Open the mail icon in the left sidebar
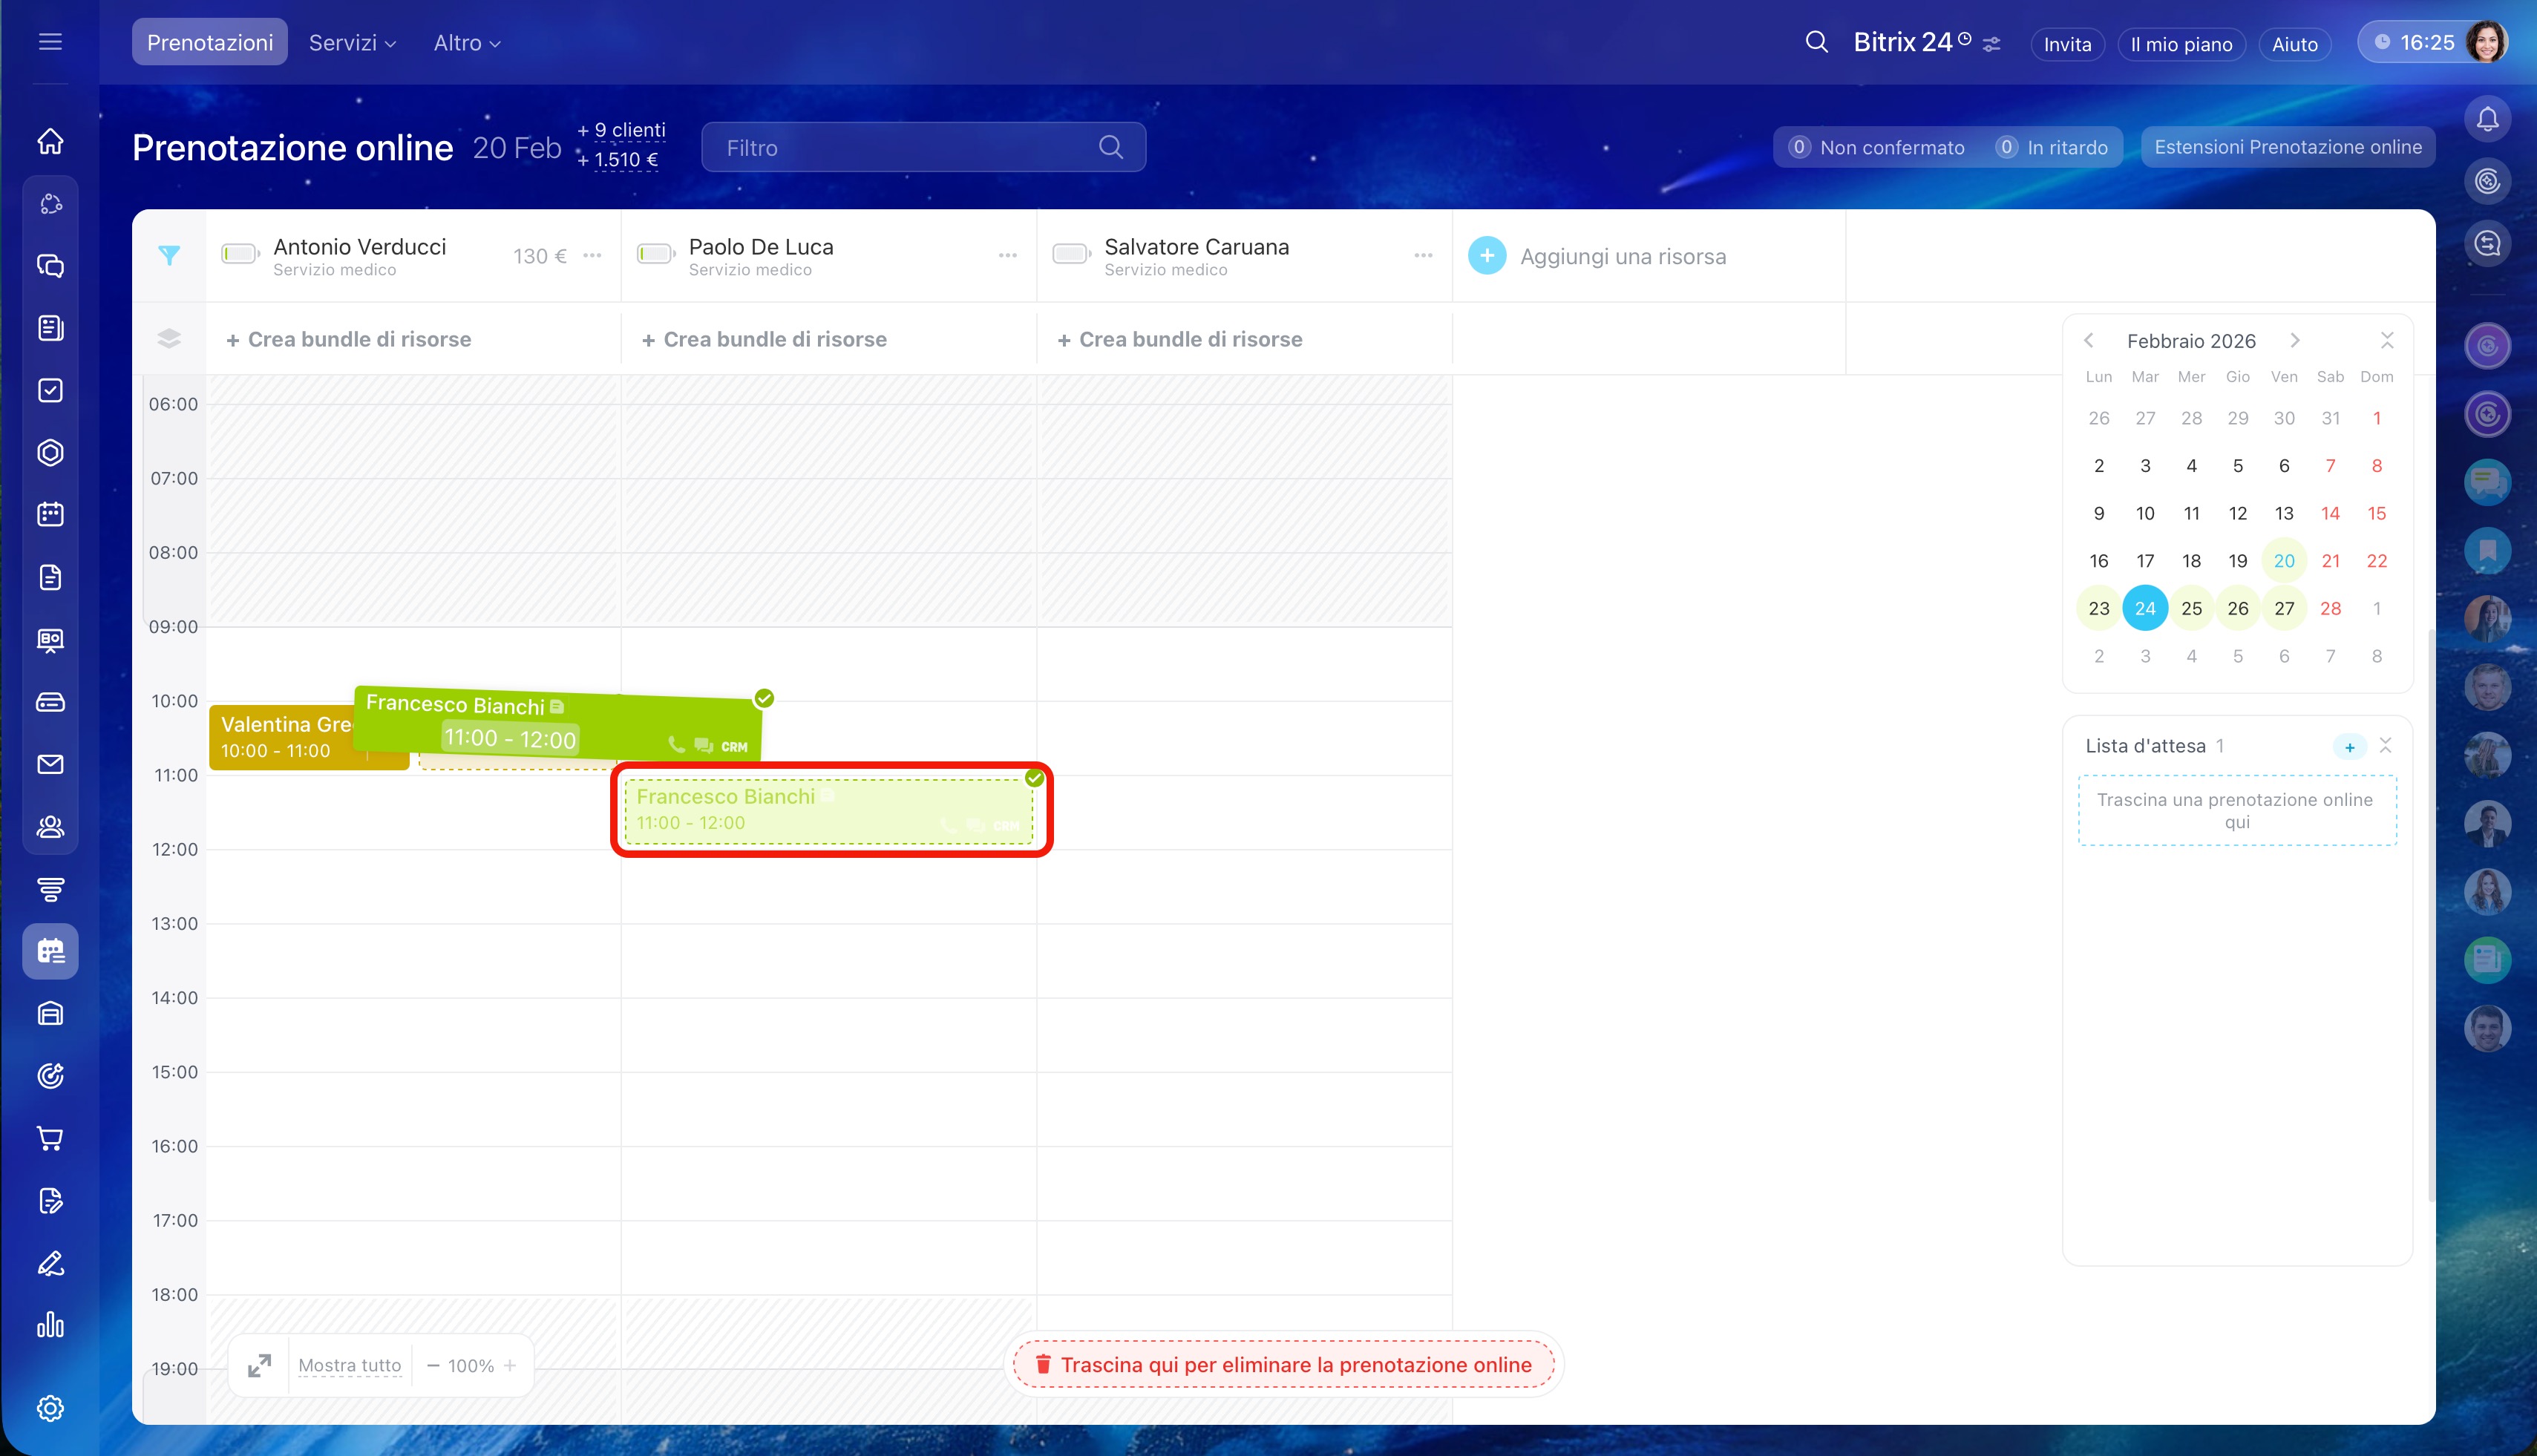2537x1456 pixels. pos(50,765)
